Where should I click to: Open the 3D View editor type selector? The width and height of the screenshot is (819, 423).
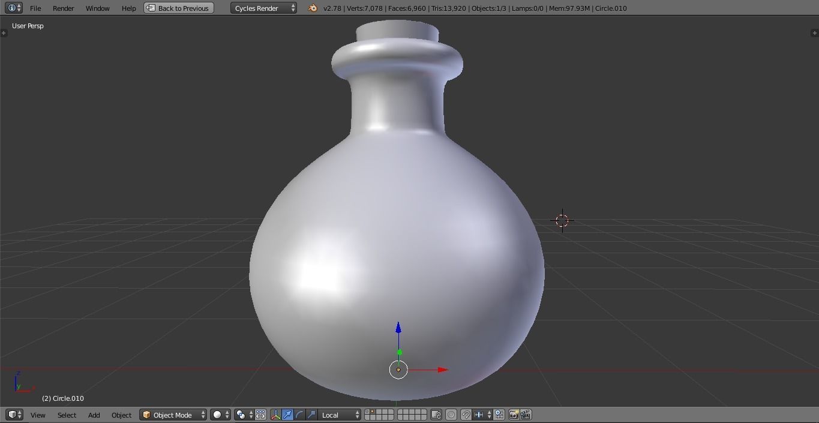[14, 415]
